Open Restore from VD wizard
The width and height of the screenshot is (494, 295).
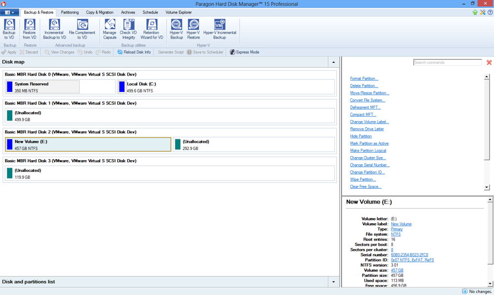[x=30, y=29]
